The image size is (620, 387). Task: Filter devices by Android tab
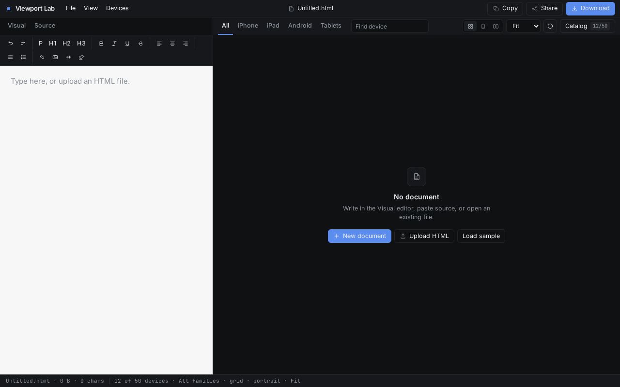click(x=300, y=26)
